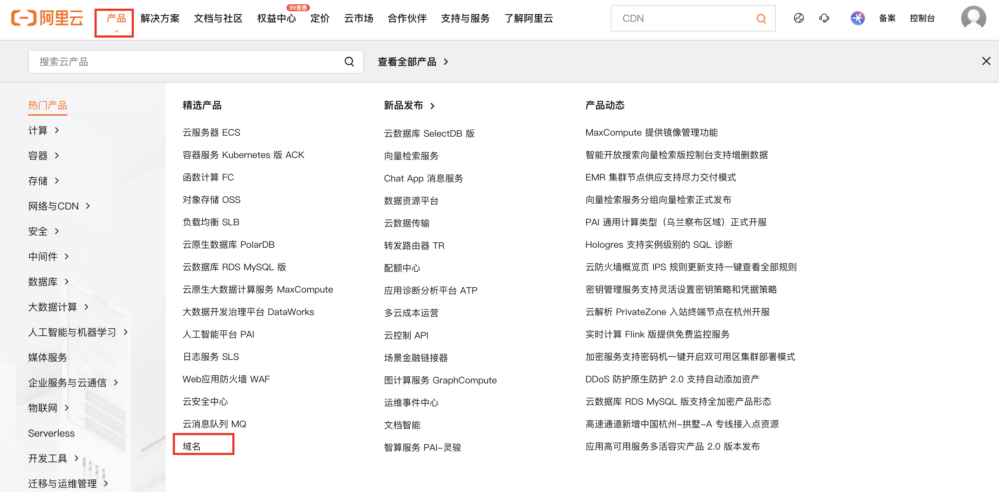Open the purple AI assistant icon
This screenshot has height=492, width=999.
pyautogui.click(x=858, y=18)
